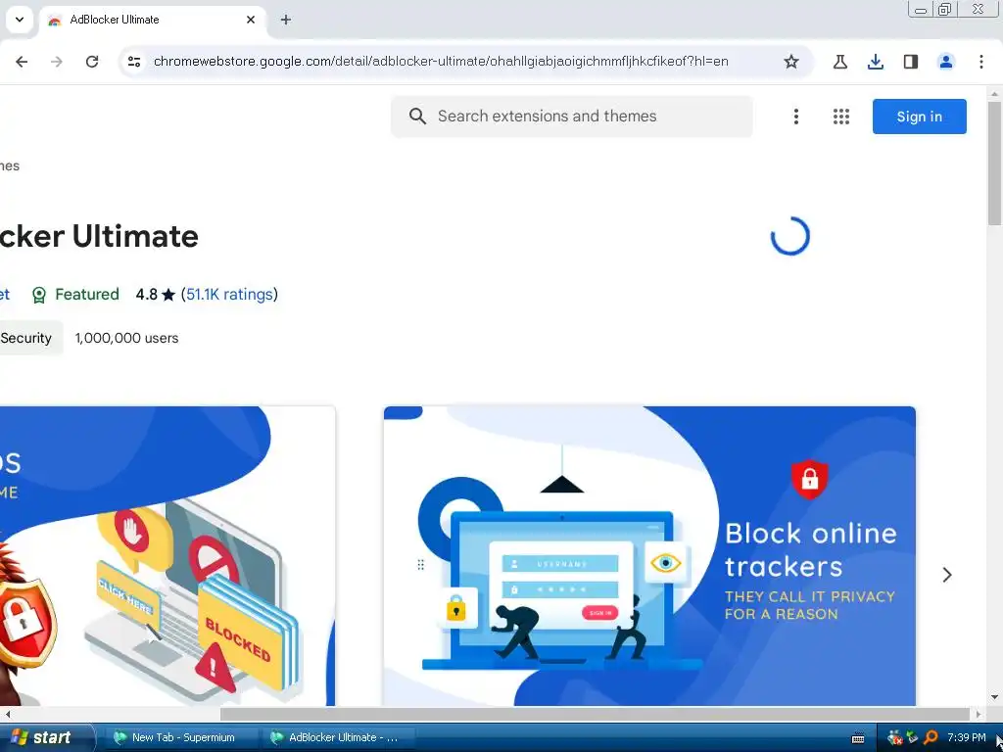This screenshot has width=1003, height=752.
Task: Switch to AdBlocker Ultimate taskbar window
Action: coord(338,737)
